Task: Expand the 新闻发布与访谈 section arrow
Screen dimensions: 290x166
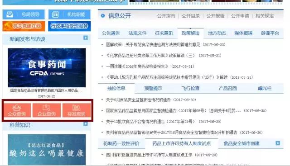Action: [86, 38]
